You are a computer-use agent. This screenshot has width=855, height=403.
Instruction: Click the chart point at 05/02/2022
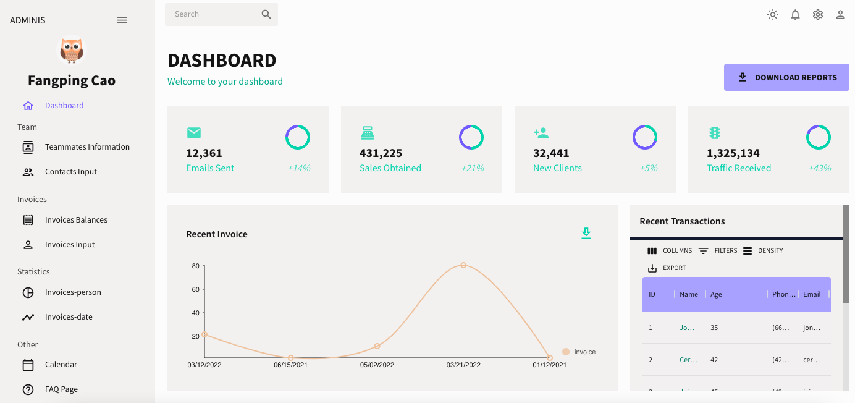point(377,346)
